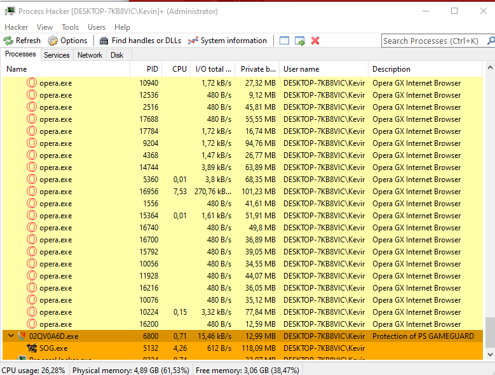Click the scrollbar down arrow
Image resolution: width=495 pixels, height=375 pixels.
tap(490, 355)
